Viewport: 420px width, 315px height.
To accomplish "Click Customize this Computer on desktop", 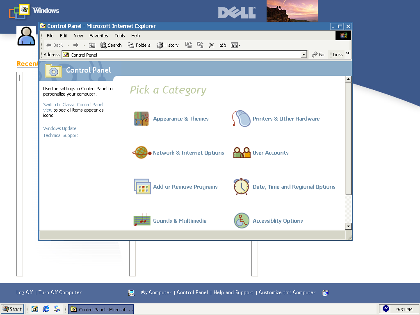I will click(x=287, y=292).
